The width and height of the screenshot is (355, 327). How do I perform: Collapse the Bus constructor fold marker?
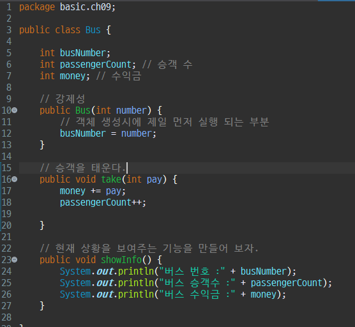point(14,110)
